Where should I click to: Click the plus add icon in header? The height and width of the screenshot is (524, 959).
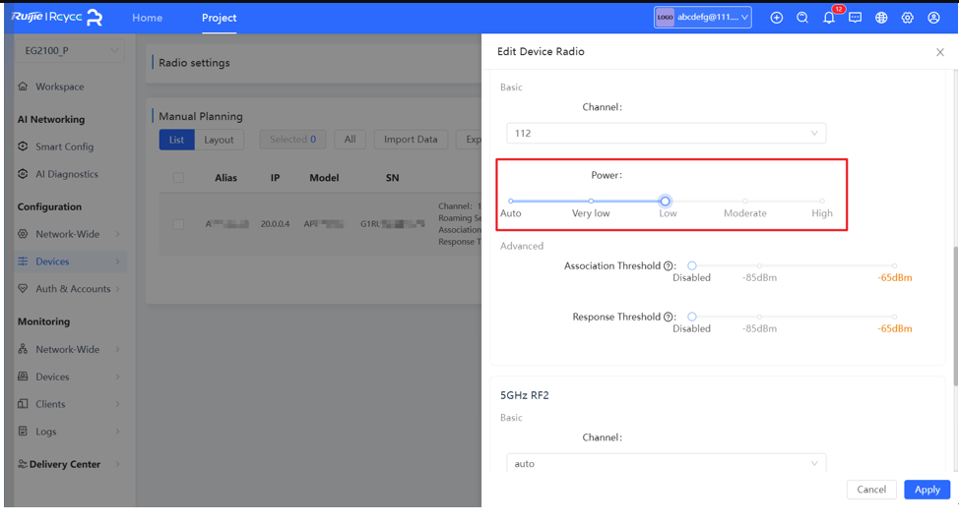tap(777, 18)
